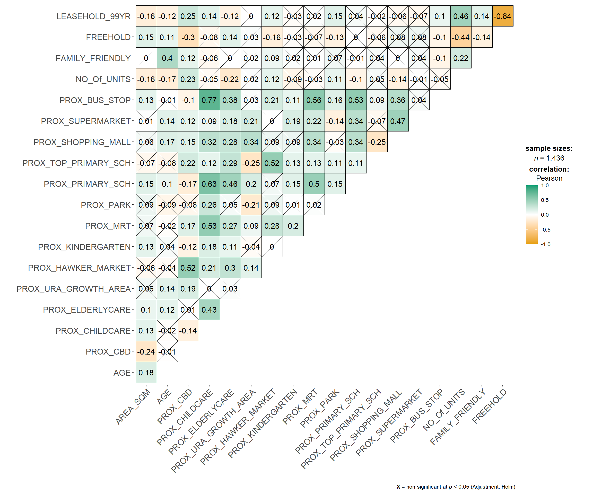The image size is (593, 494).
Task: Click the PROX_HAWKER_MARKET y-axis label
Action: pos(79,268)
